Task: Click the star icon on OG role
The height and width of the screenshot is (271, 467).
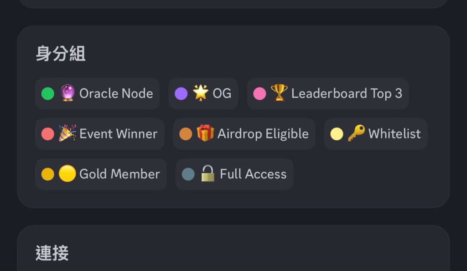Action: click(200, 93)
